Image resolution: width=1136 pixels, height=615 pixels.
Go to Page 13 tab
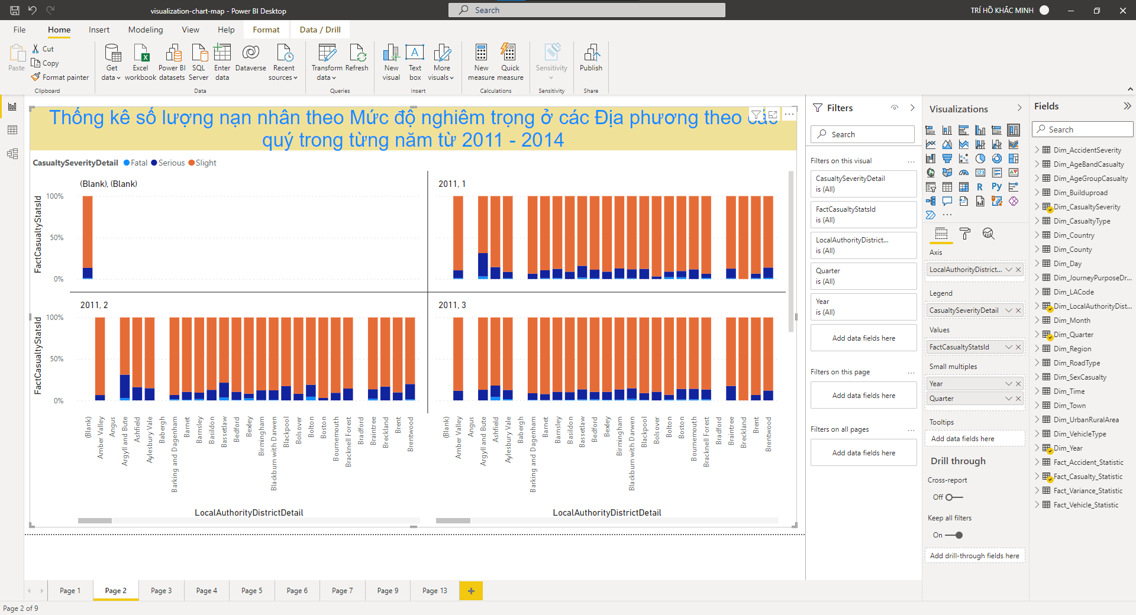[435, 591]
